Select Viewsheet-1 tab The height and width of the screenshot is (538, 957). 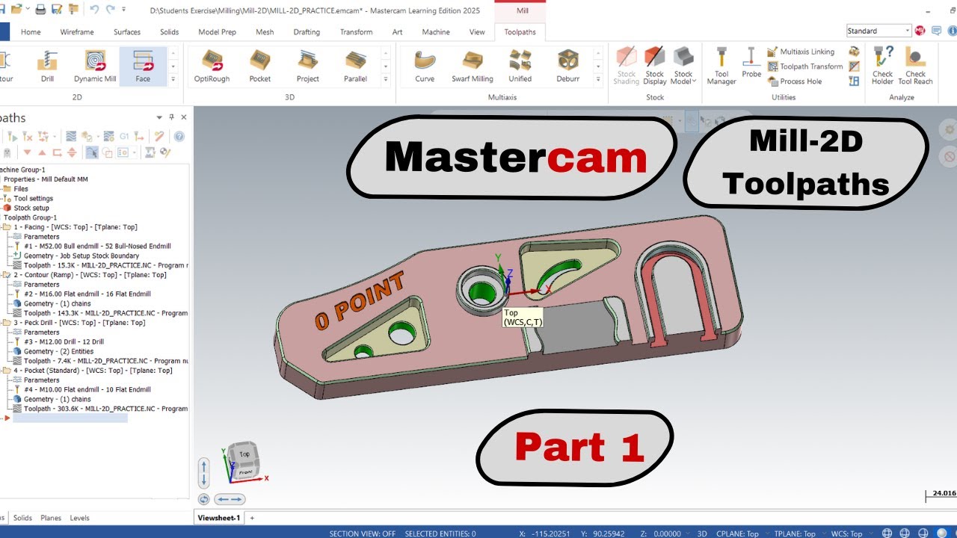(x=218, y=518)
